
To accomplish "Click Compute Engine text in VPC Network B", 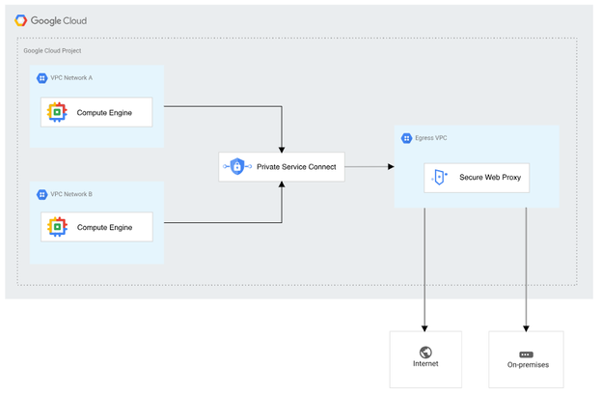I will point(105,227).
